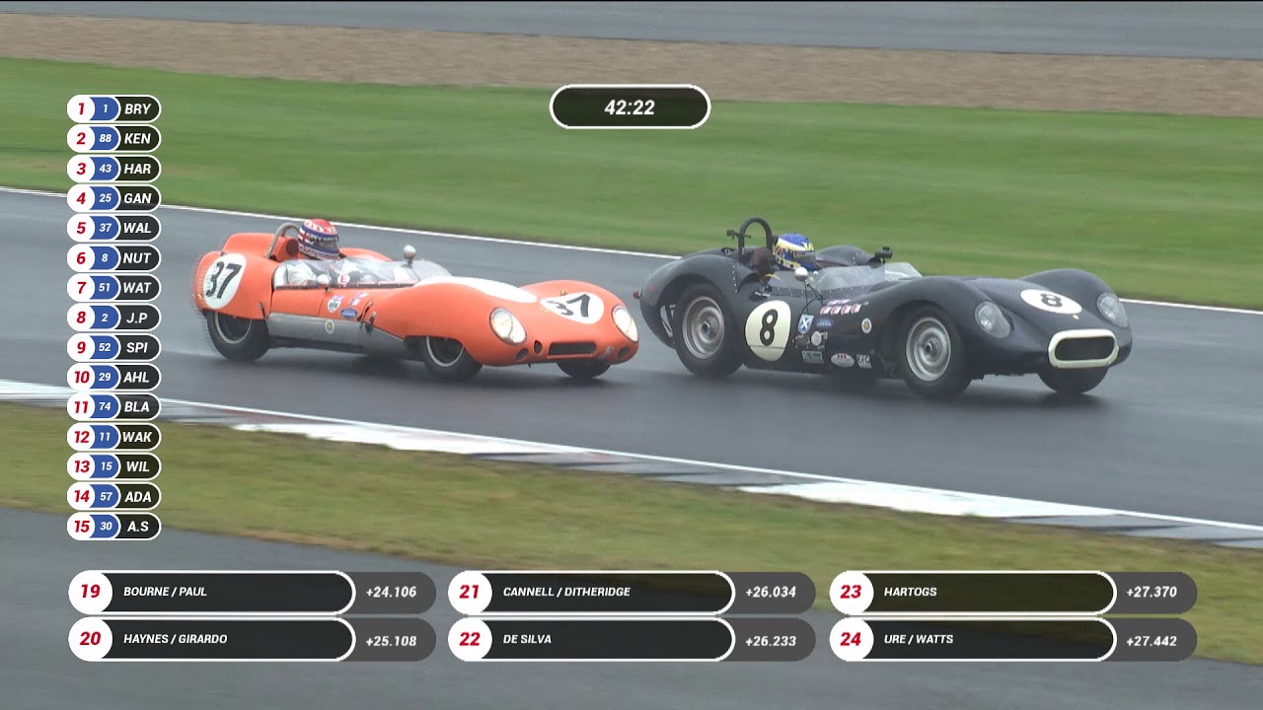
Task: Click the dark number 8 race car
Action: pyautogui.click(x=883, y=308)
